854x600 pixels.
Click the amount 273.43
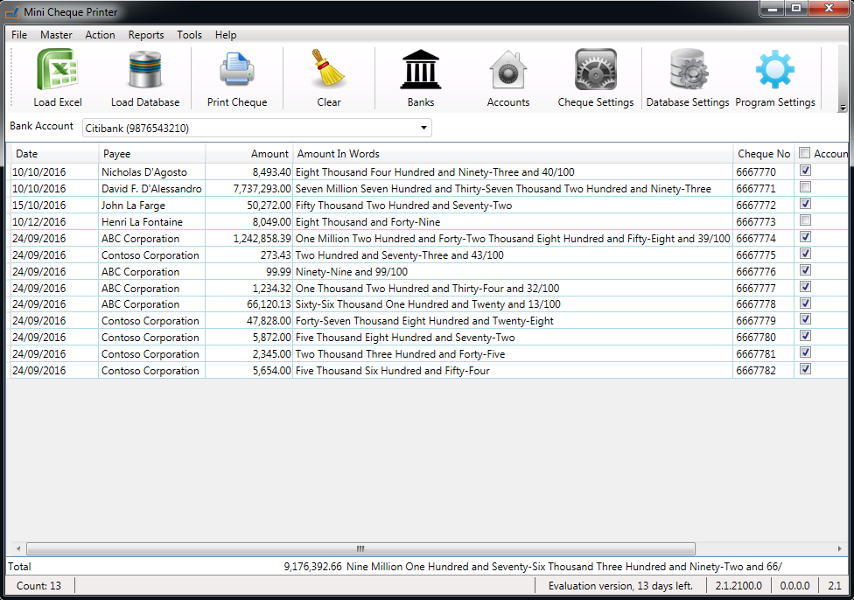[276, 255]
